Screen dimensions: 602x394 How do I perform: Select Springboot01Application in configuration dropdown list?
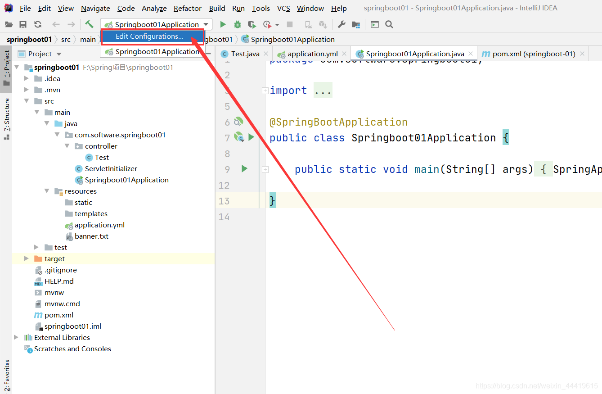(153, 51)
